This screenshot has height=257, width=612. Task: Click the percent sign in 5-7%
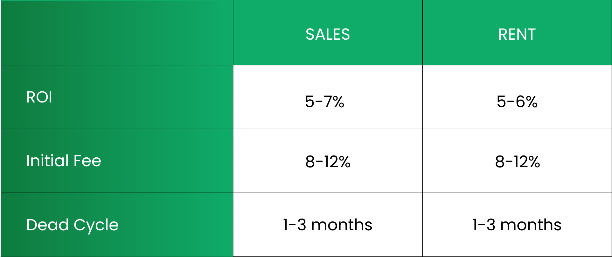click(x=337, y=102)
